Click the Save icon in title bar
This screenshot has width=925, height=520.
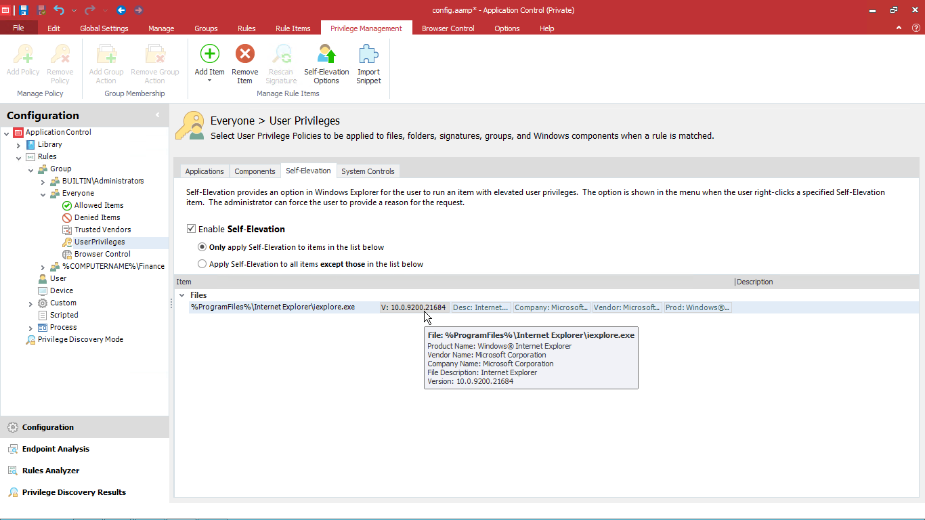(24, 10)
